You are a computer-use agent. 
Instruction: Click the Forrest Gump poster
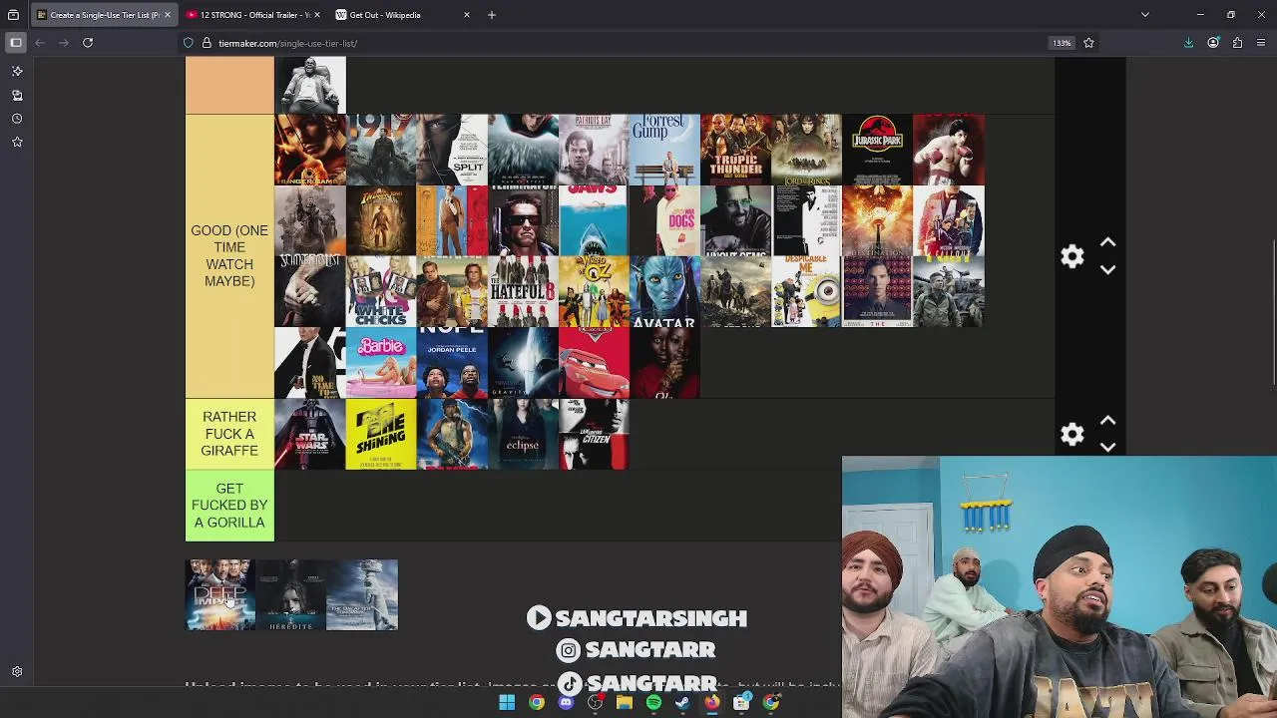(664, 150)
